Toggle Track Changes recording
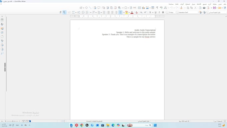 click(x=95, y=8)
